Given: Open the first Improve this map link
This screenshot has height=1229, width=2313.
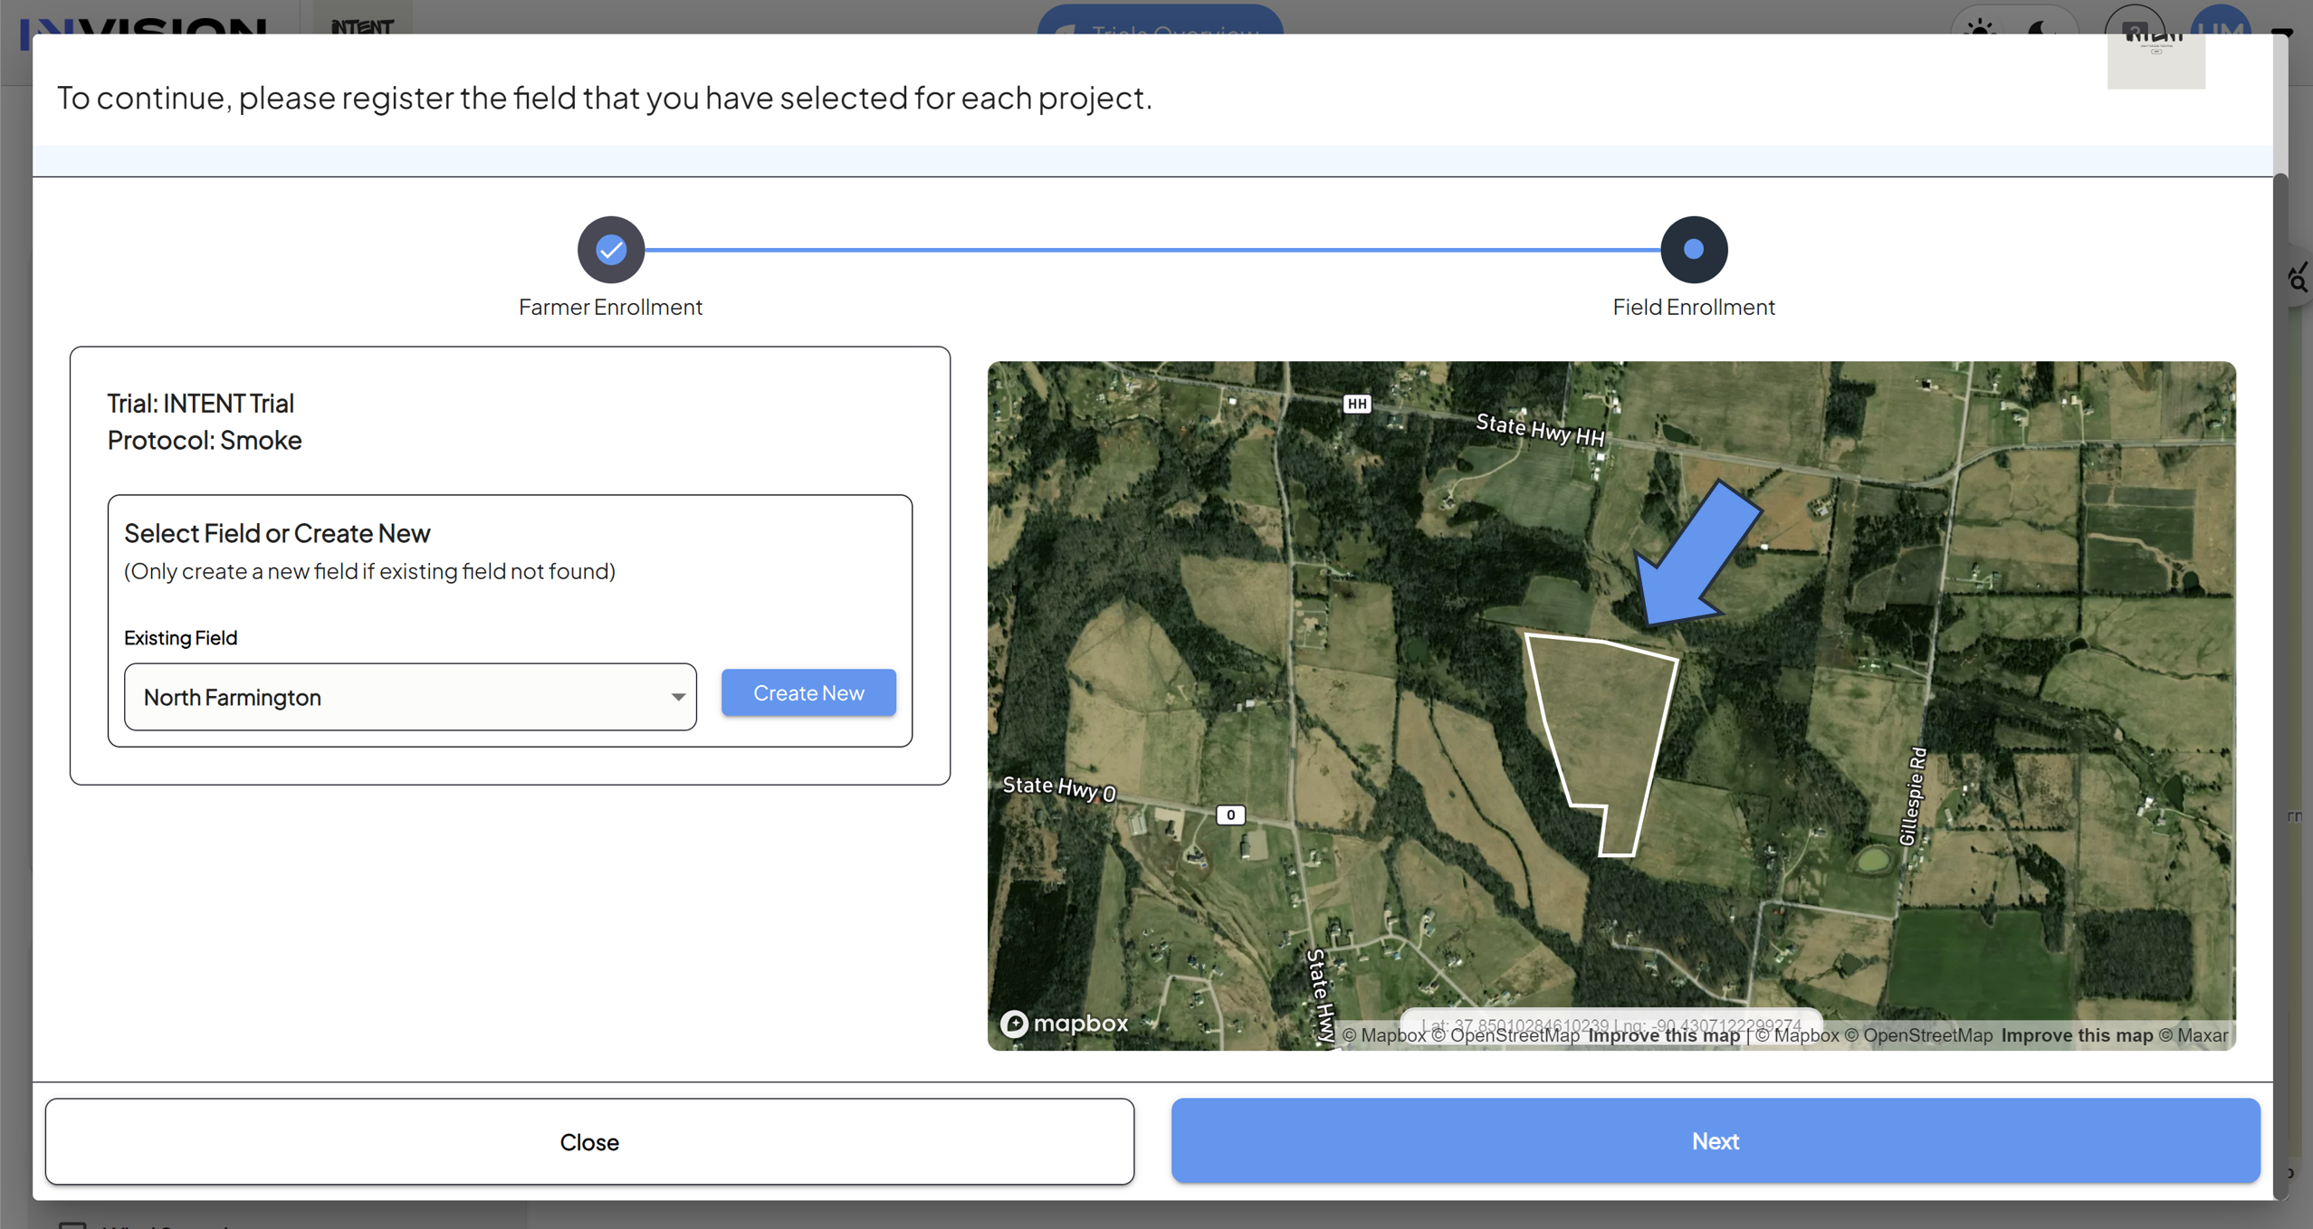Looking at the screenshot, I should [1663, 1034].
